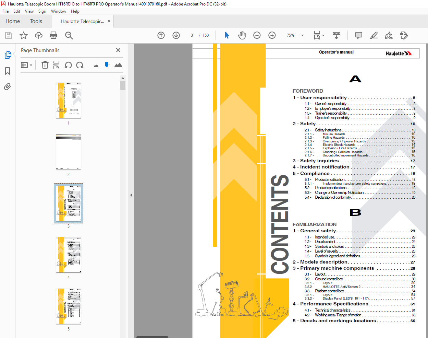Jump to '1 - User responsibility' contents entry
Viewport: 428px width, 338px height.
[354, 98]
